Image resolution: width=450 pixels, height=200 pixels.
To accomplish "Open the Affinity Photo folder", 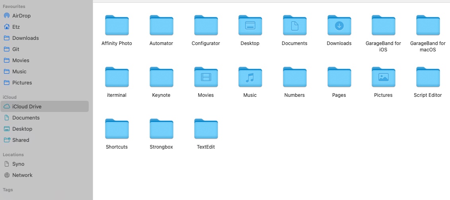I will [117, 25].
